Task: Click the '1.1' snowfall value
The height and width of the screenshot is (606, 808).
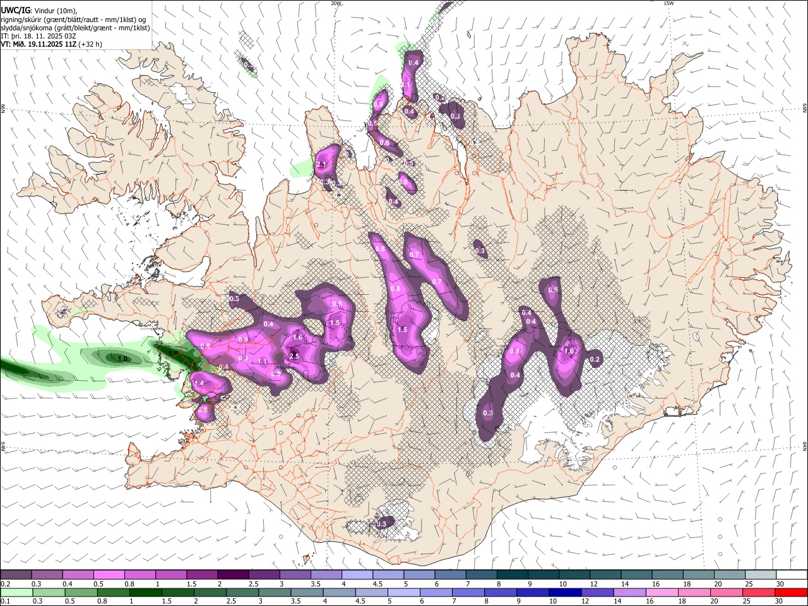Action: point(263,361)
